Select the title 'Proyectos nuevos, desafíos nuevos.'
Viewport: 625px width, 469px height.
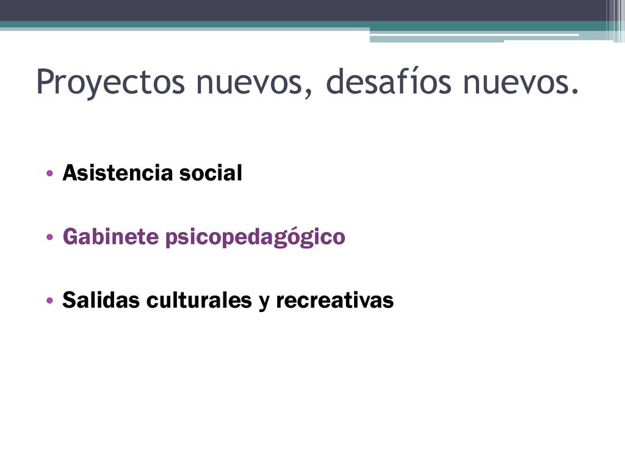(x=308, y=82)
